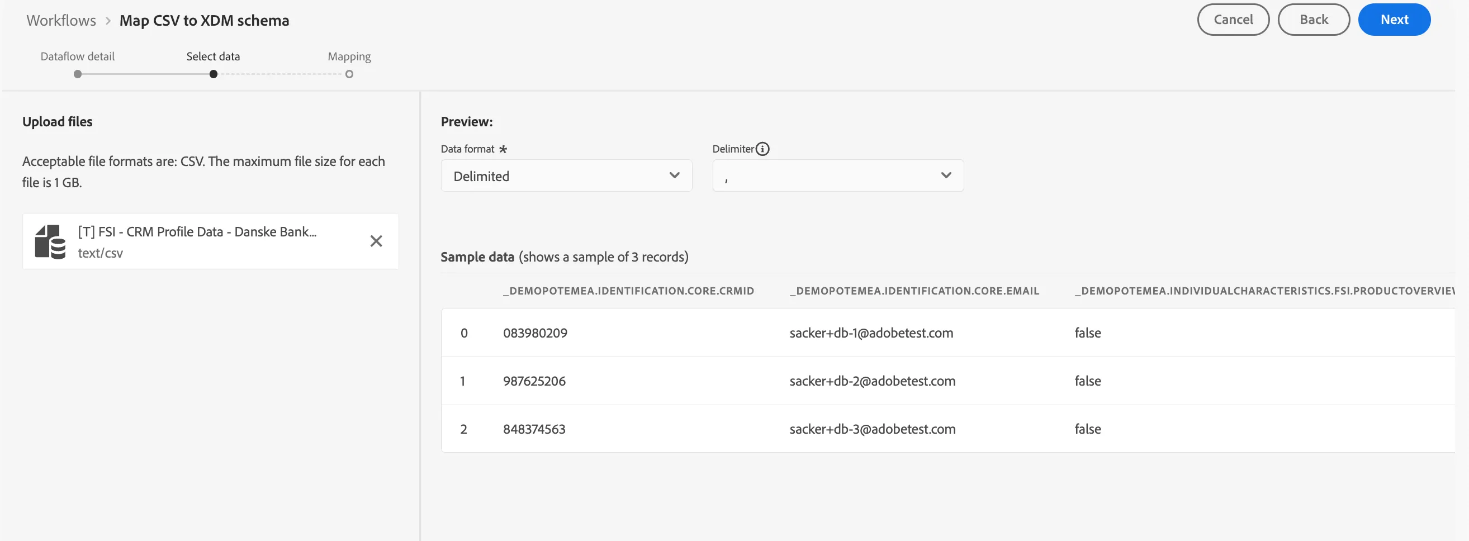This screenshot has width=1469, height=541.
Task: Click the Next button
Action: click(1394, 20)
